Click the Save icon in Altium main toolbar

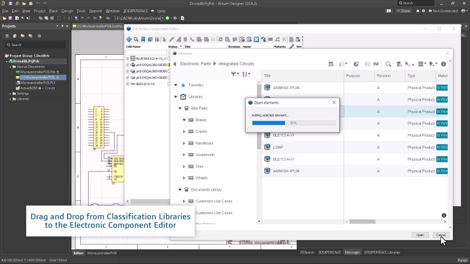[x=10, y=18]
